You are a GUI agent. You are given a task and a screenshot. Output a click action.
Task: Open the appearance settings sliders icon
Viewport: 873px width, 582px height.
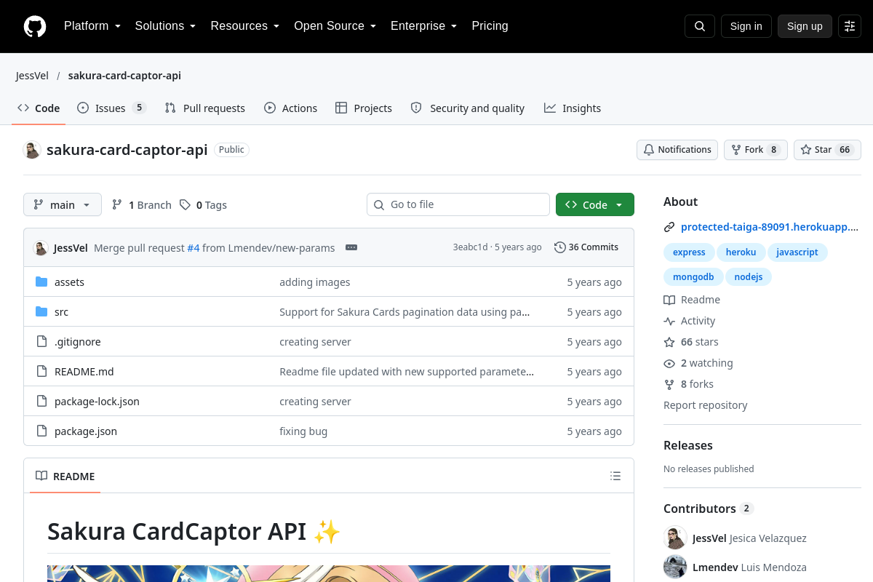850,26
